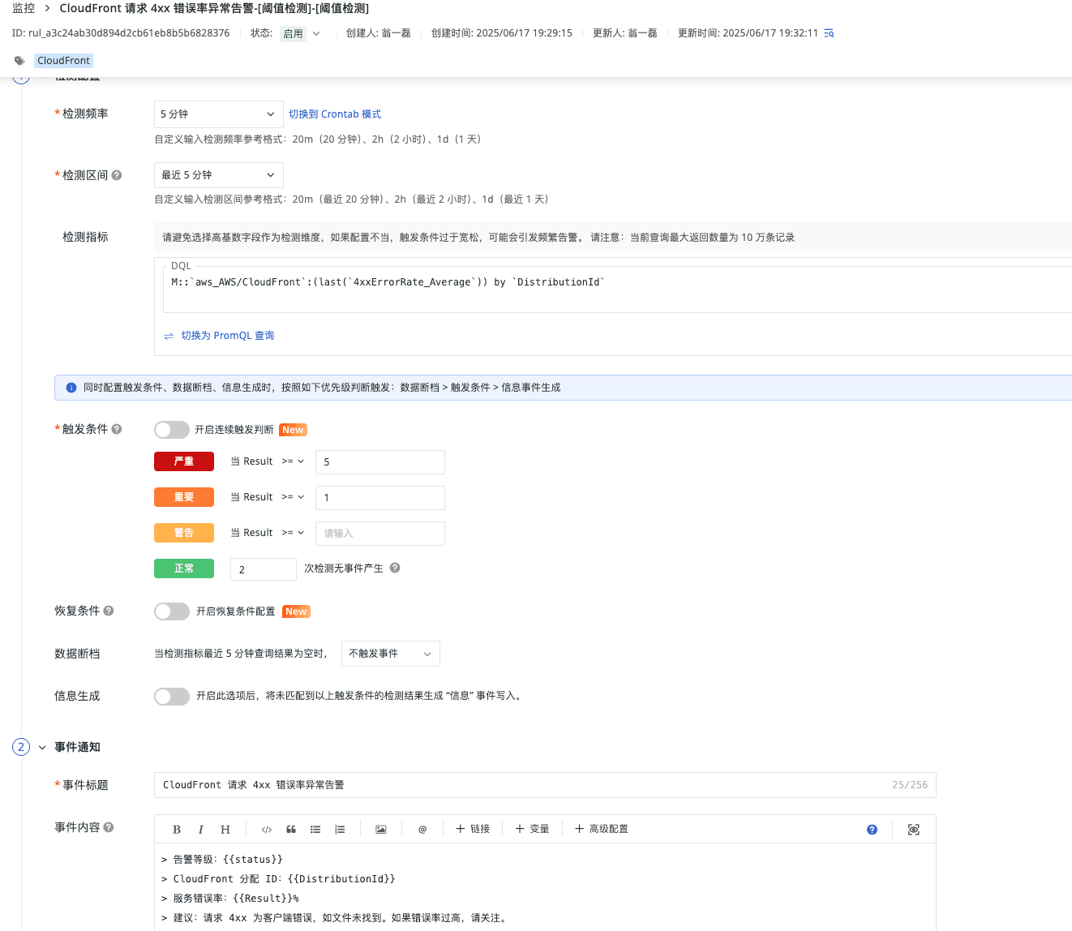Viewport: 1072px width, 931px height.
Task: Click the @ mention icon
Action: pos(422,829)
